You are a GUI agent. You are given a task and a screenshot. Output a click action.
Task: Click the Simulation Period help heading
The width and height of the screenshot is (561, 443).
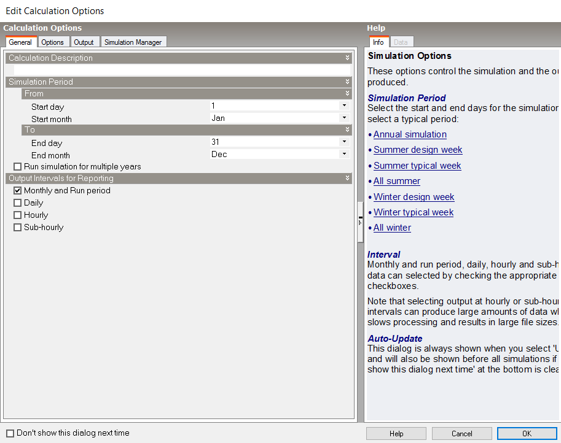point(407,98)
